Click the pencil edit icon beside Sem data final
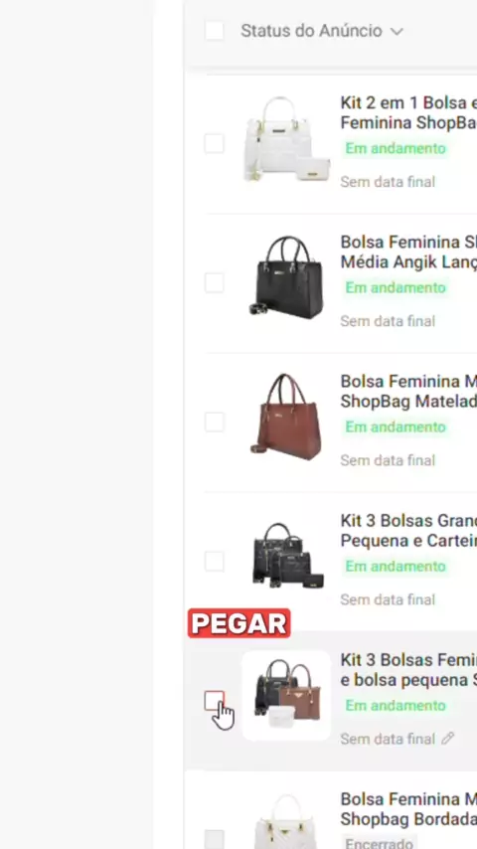The image size is (477, 849). 447,739
